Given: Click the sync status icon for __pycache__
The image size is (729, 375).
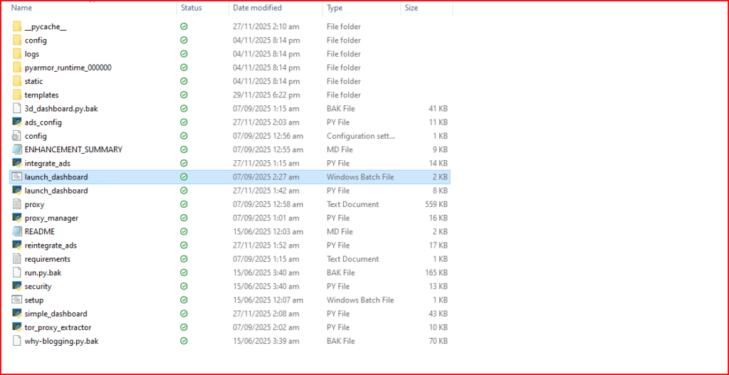Looking at the screenshot, I should [184, 26].
